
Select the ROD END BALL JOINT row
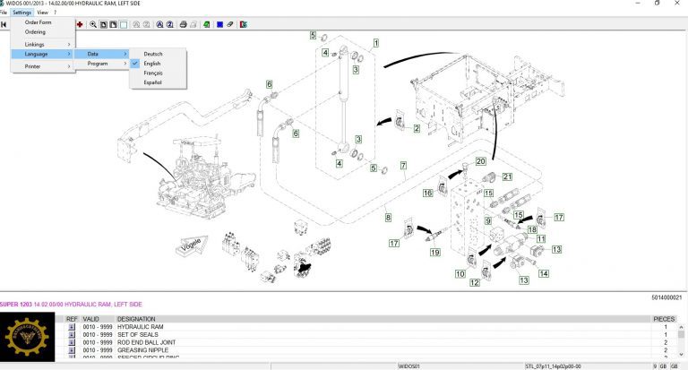click(148, 342)
